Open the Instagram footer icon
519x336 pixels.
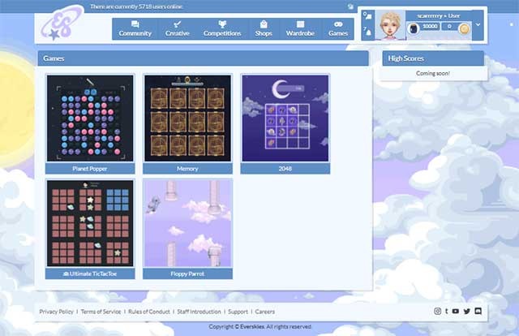click(438, 311)
